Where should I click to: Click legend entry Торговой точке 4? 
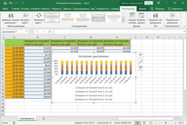(94, 88)
